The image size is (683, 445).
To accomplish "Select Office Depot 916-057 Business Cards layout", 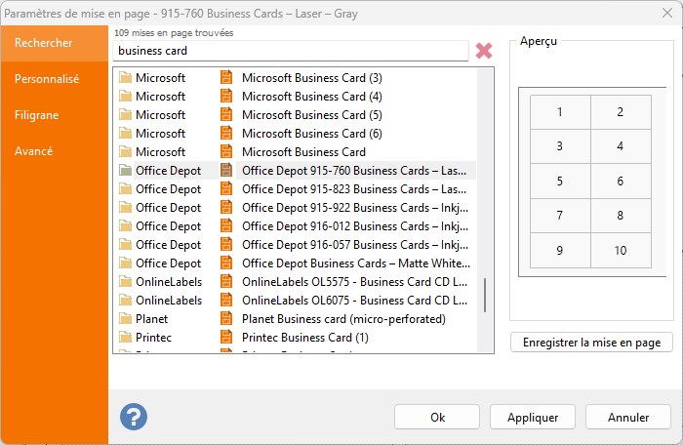I will [x=355, y=245].
